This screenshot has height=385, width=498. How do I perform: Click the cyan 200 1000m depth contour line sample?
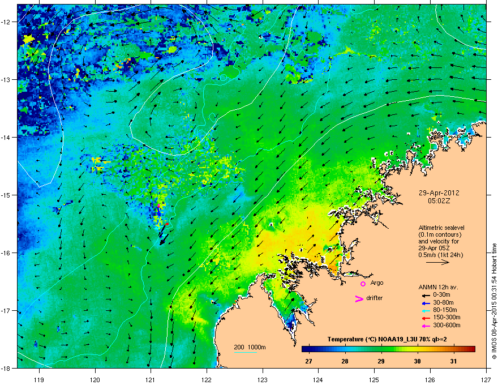click(x=246, y=352)
